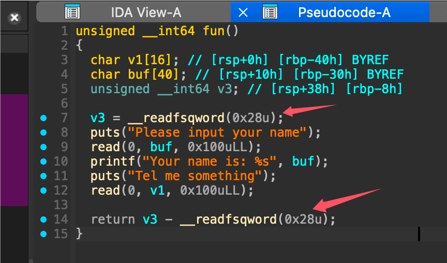Click v3 in the return statement

[x=150, y=220]
